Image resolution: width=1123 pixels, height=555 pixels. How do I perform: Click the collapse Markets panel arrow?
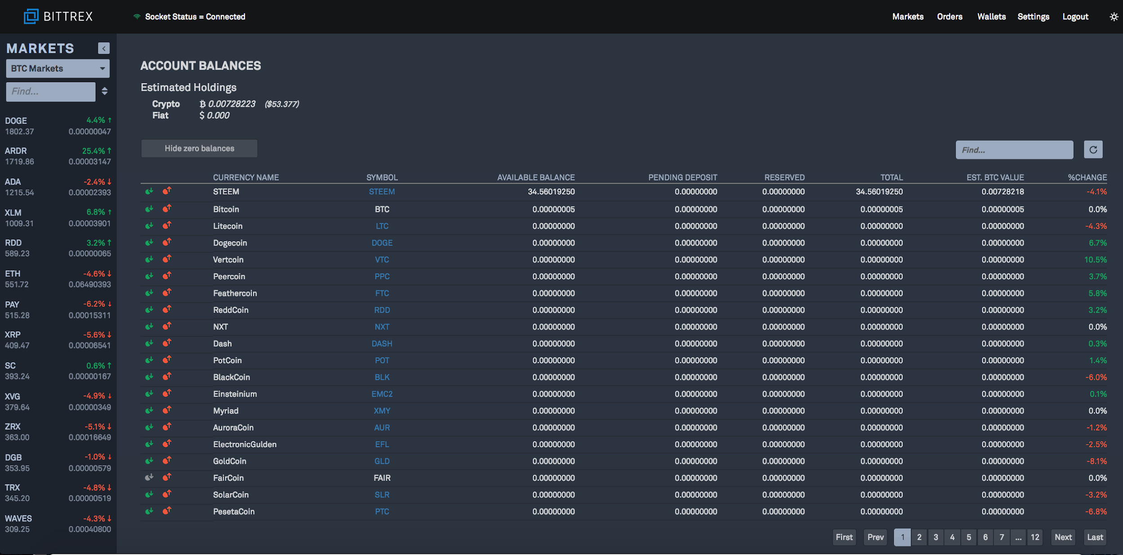click(x=104, y=48)
